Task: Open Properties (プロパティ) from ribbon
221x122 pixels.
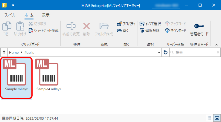Action: coord(126,24)
